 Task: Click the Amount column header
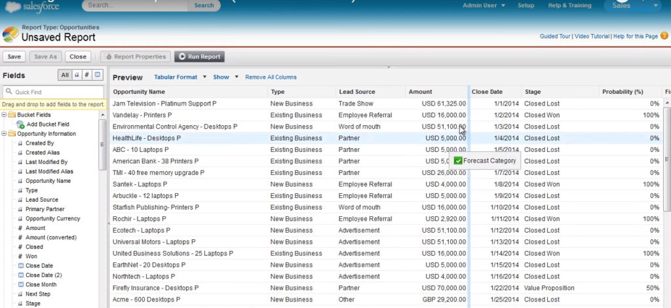(x=437, y=92)
